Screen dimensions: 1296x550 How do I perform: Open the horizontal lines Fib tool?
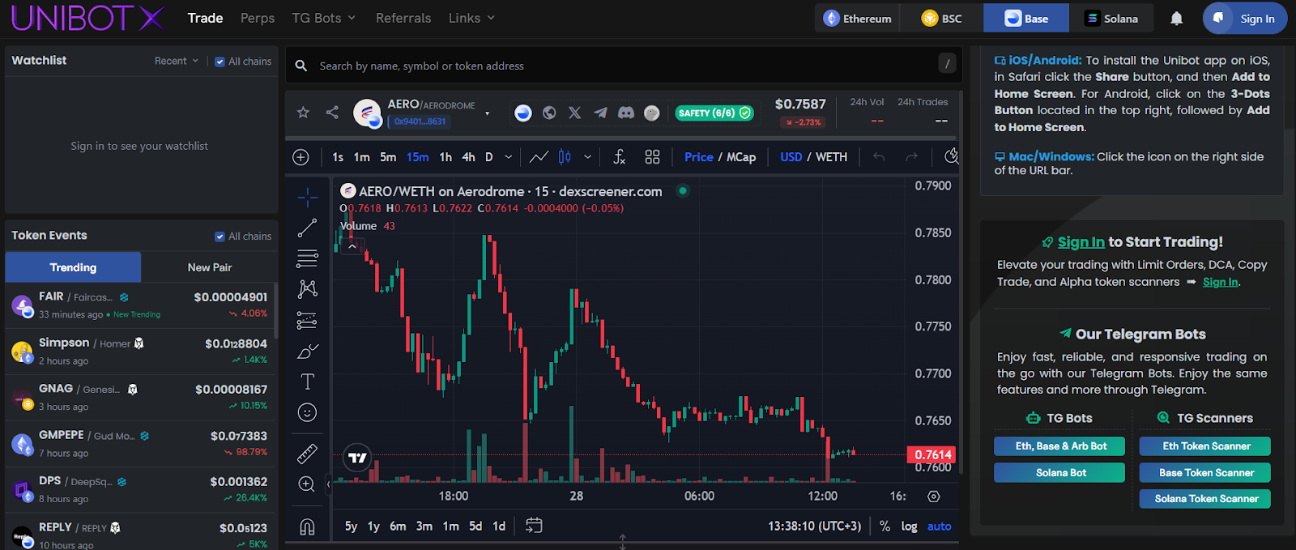coord(308,259)
